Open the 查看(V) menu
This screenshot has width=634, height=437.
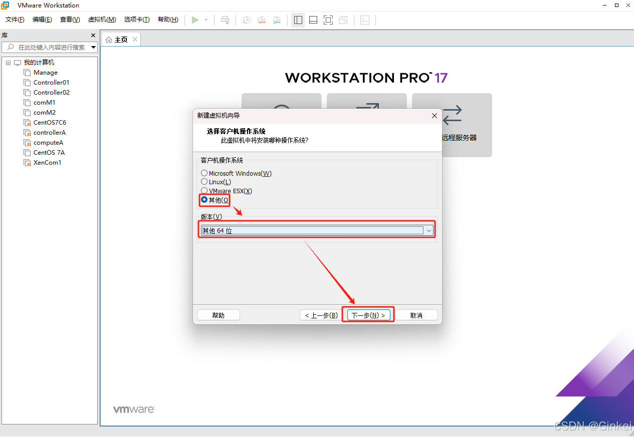(x=70, y=20)
